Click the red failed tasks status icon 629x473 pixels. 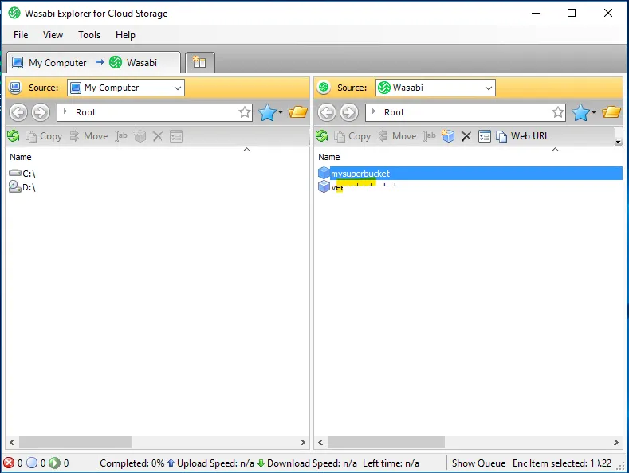pos(9,463)
